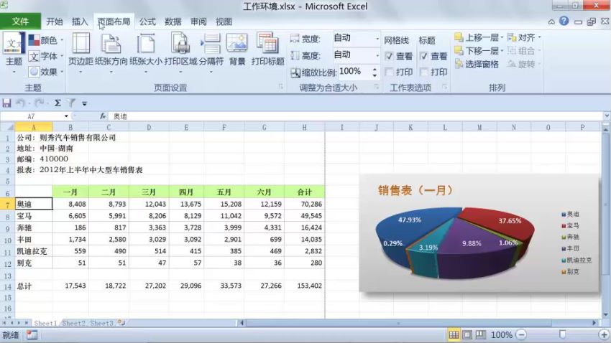Toggle Headings View (查看) checkbox

point(424,57)
